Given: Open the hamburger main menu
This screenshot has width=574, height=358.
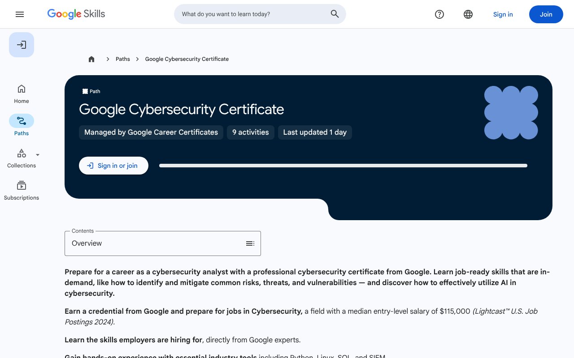Looking at the screenshot, I should [20, 14].
